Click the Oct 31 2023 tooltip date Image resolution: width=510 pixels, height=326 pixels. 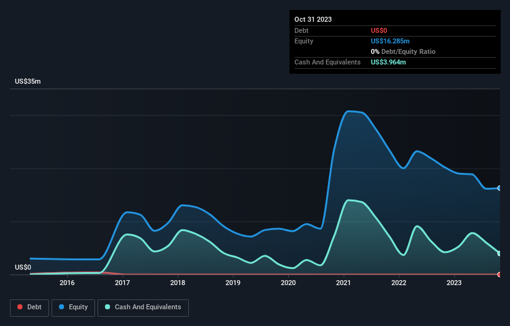pos(313,19)
